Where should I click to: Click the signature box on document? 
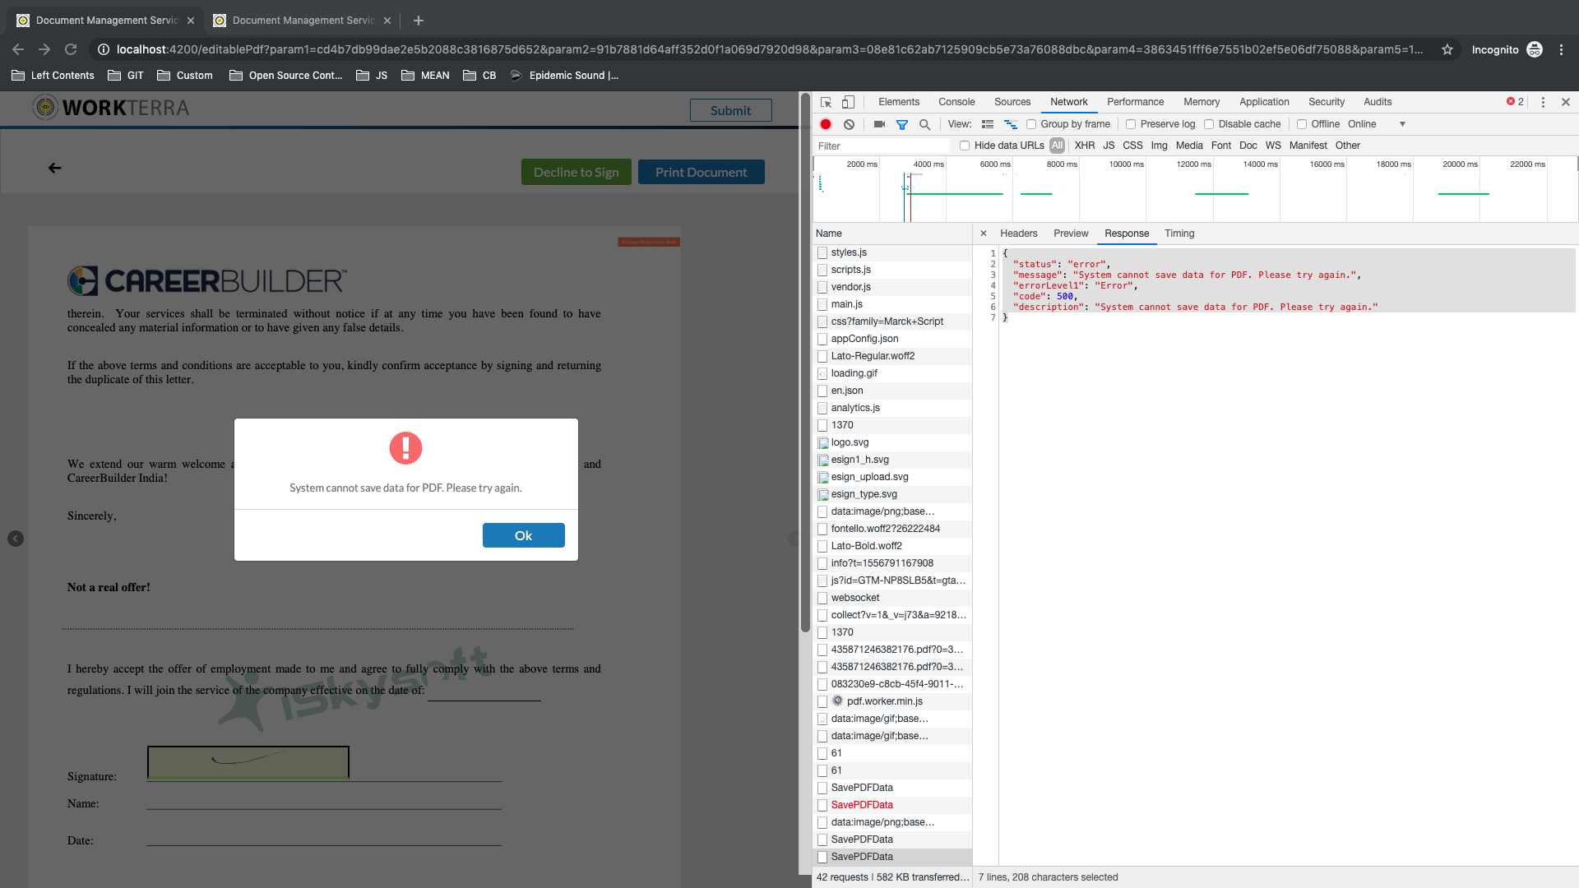248,762
